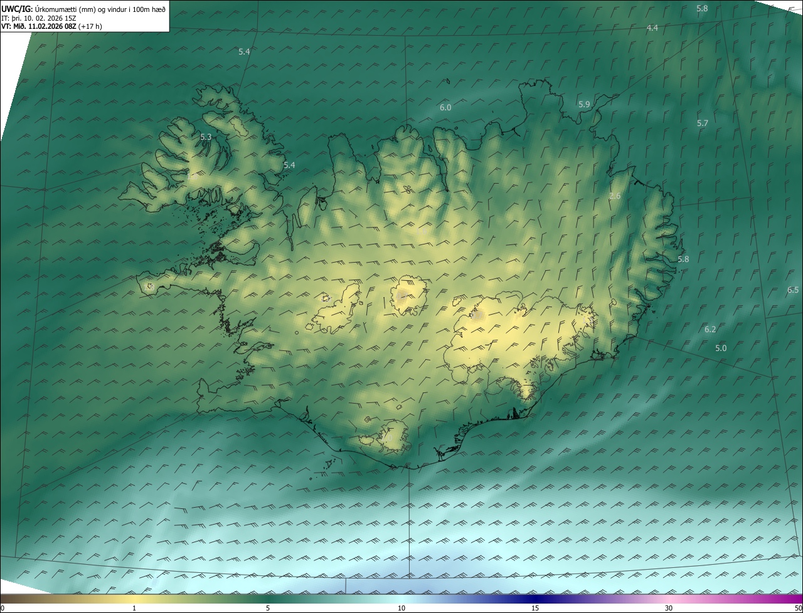803x613 pixels.
Task: Click the 6.0 value label on the map
Action: (445, 108)
